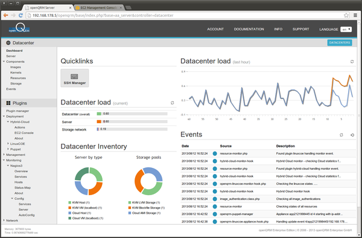Open the language dropdown showing en

(346, 30)
